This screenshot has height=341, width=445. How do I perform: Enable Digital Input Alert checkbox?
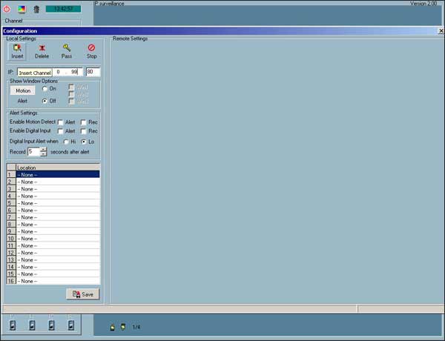pyautogui.click(x=60, y=131)
